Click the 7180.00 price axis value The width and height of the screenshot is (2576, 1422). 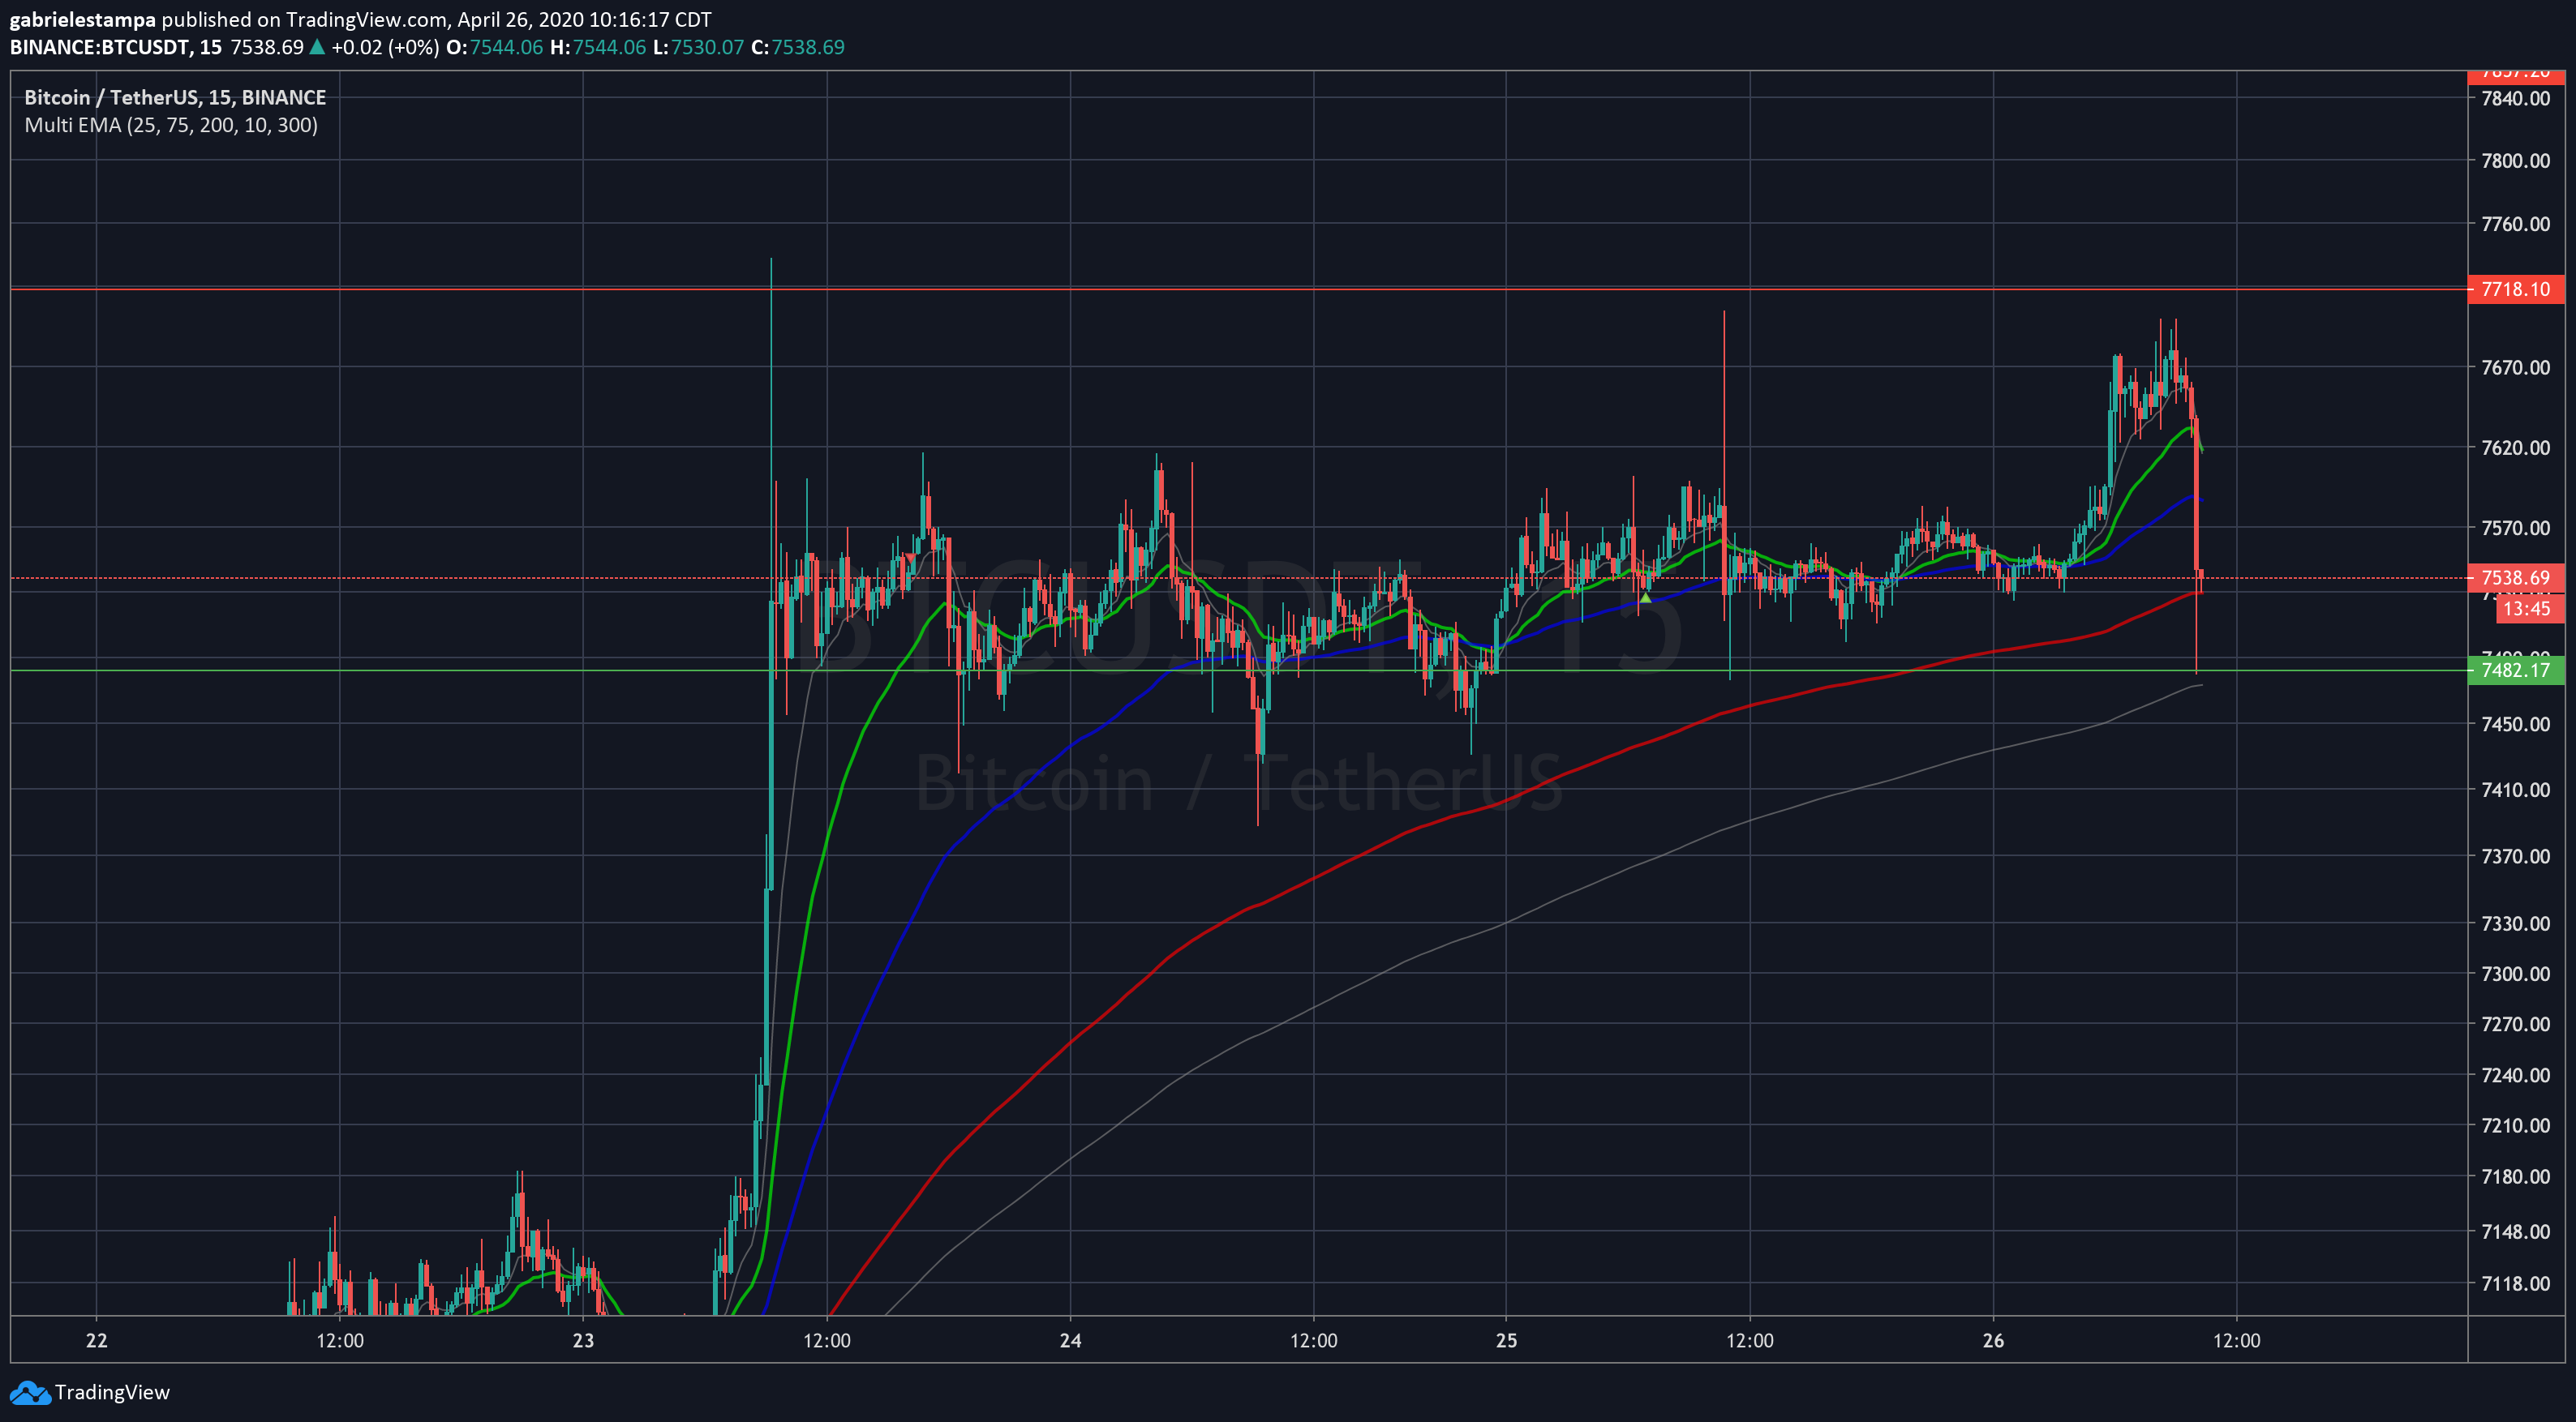pyautogui.click(x=2515, y=1176)
